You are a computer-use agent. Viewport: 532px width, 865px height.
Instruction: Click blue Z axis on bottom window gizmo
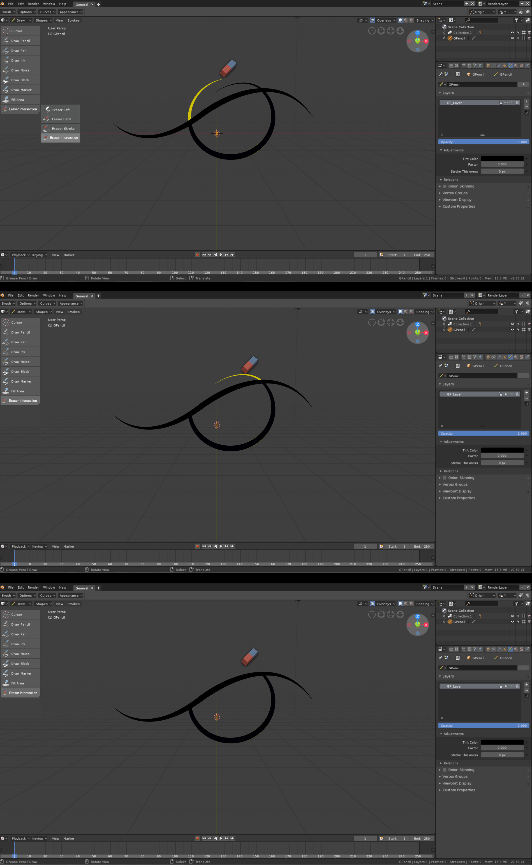coord(417,617)
